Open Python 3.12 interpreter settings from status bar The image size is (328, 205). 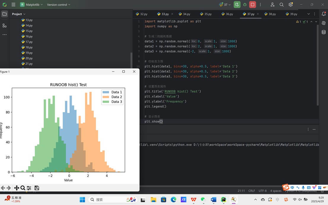pyautogui.click(x=300, y=191)
